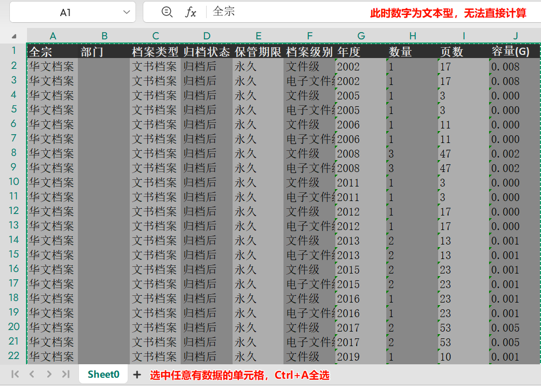This screenshot has width=541, height=386.
Task: Select row 8 header
Action: pyautogui.click(x=14, y=153)
